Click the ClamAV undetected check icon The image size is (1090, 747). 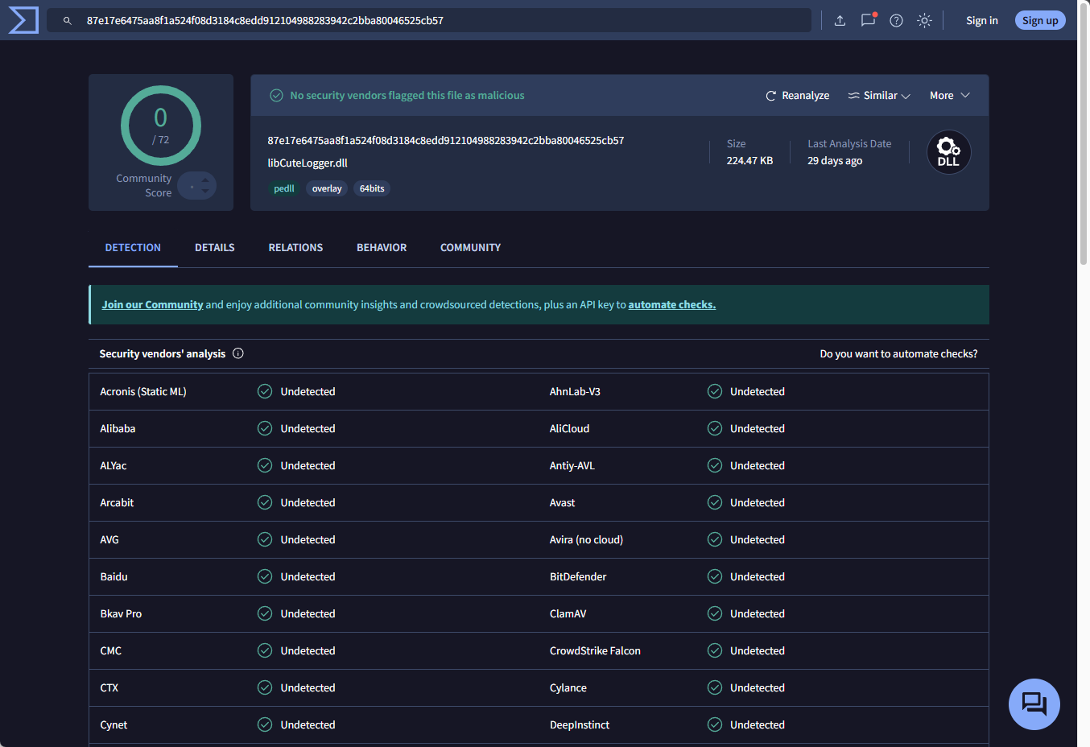click(715, 613)
